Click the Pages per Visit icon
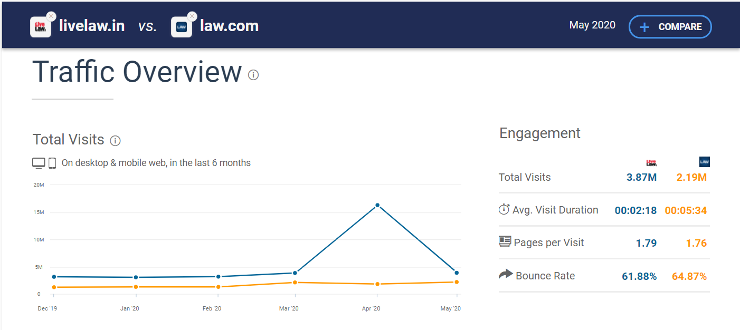 [x=505, y=242]
